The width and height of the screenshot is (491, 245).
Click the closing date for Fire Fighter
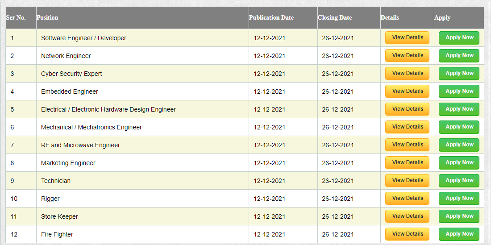[338, 234]
